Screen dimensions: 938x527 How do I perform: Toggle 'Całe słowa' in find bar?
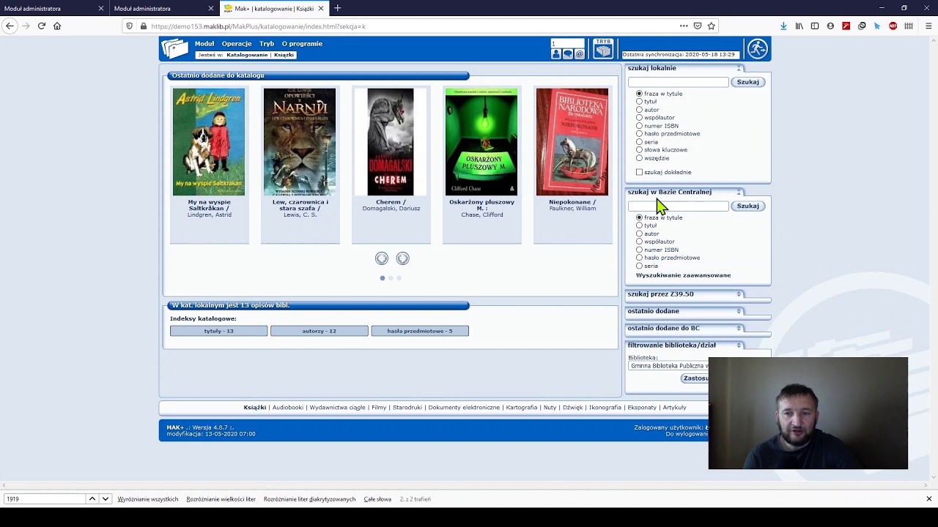click(377, 499)
